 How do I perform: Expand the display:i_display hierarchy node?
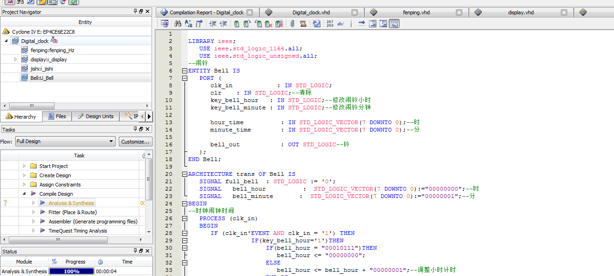tap(15, 60)
